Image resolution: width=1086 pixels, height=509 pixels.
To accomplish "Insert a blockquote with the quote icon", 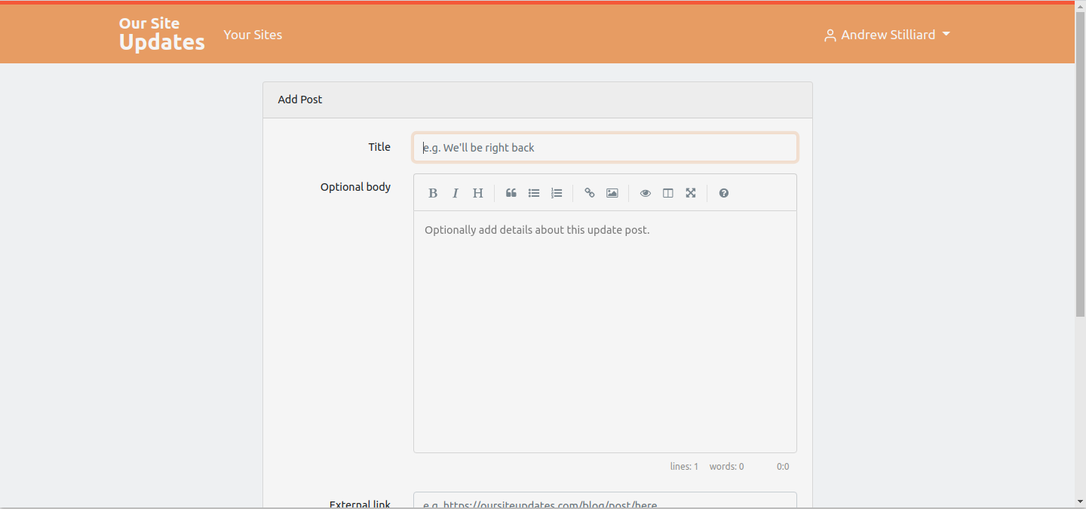I will [x=511, y=193].
